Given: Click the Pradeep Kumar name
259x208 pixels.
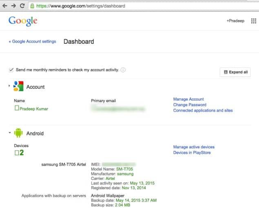Looking at the screenshot, I should click(34, 109).
